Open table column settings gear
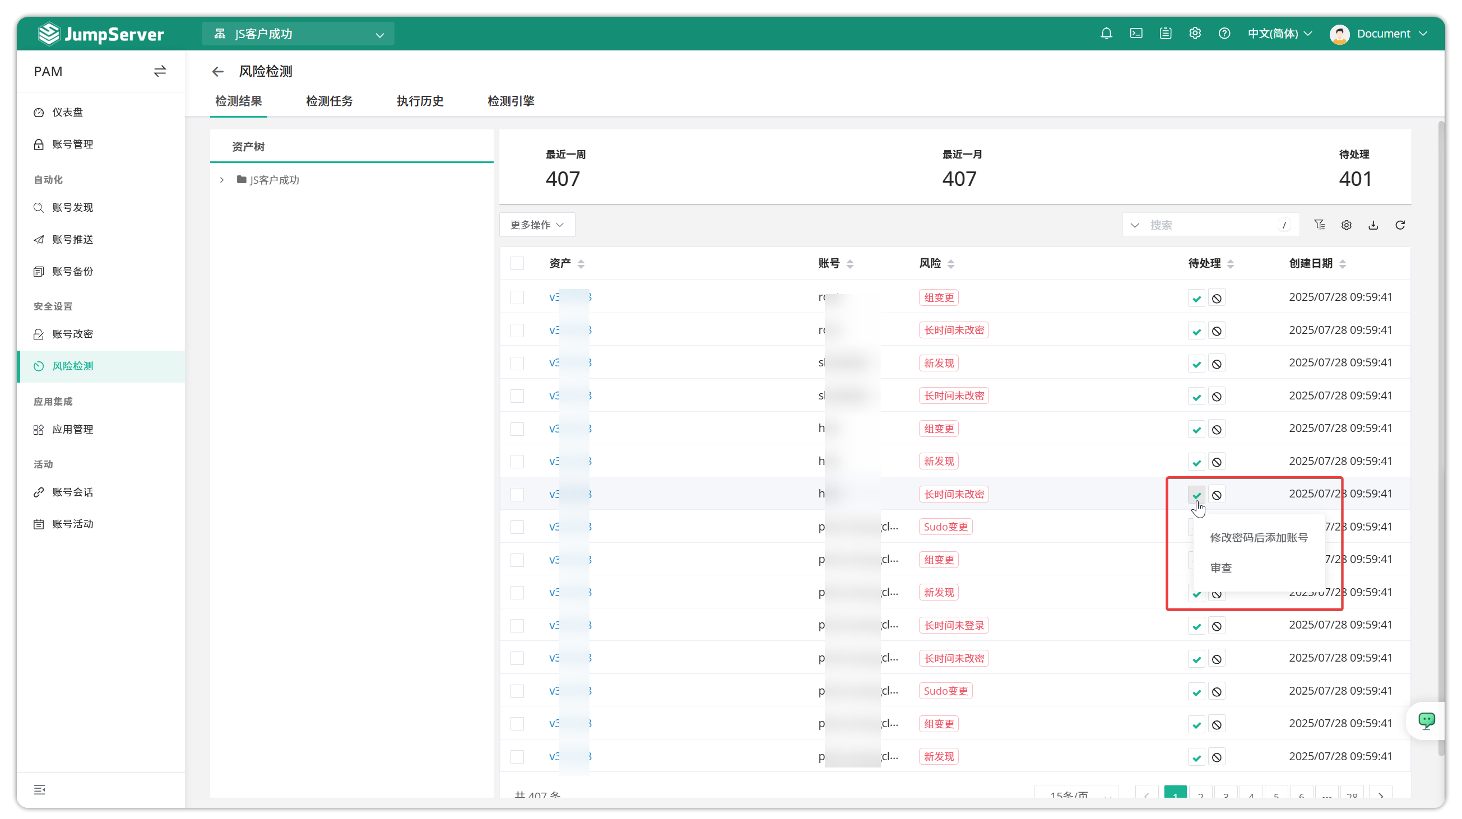 point(1346,225)
